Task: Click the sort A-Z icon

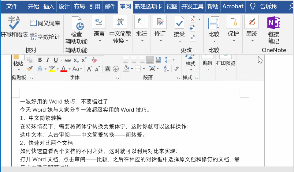Action: [x=166, y=69]
